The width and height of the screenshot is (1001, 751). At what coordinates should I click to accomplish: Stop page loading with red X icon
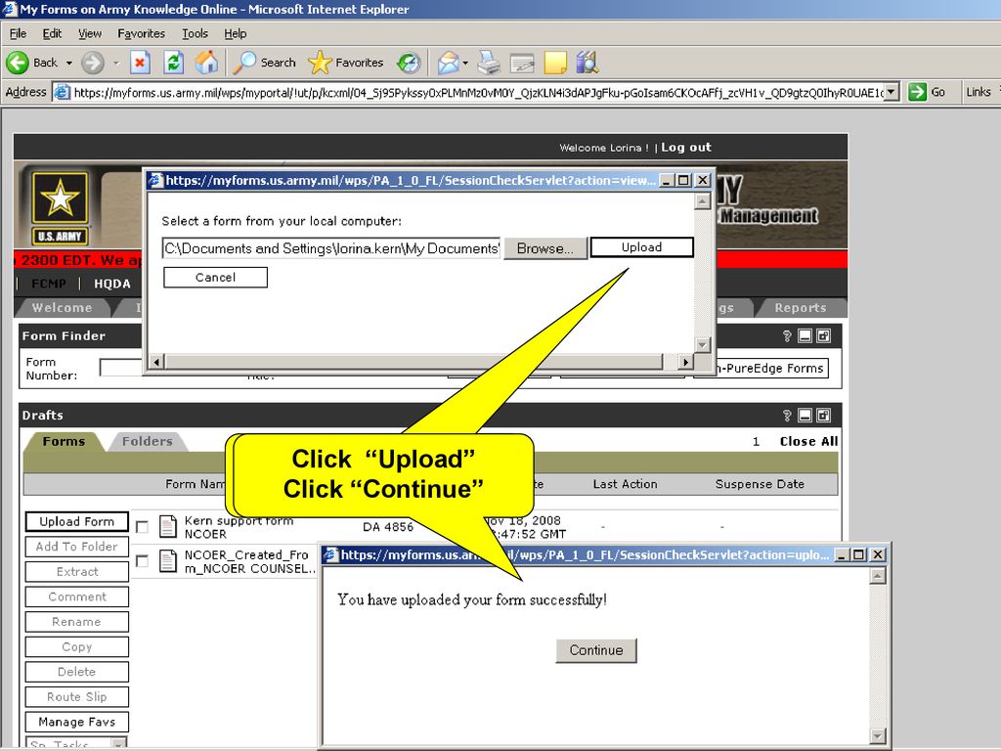pyautogui.click(x=140, y=63)
